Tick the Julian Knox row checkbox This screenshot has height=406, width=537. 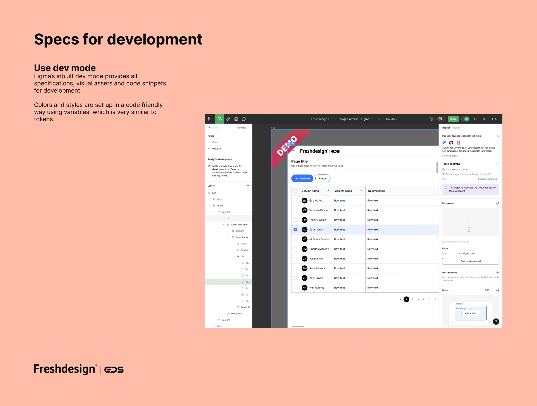(295, 259)
